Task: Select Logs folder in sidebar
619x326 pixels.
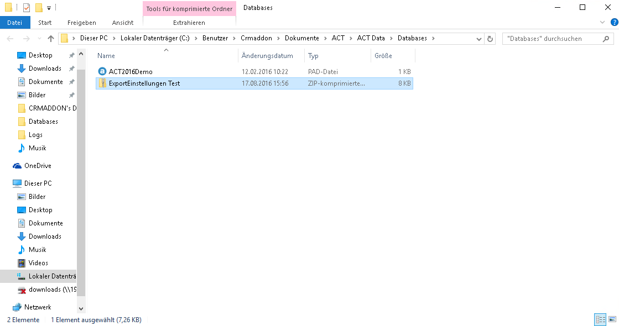Action: (35, 135)
